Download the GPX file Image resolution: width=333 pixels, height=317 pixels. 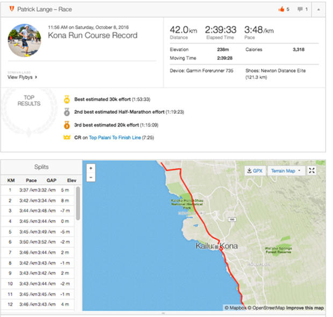pyautogui.click(x=254, y=171)
